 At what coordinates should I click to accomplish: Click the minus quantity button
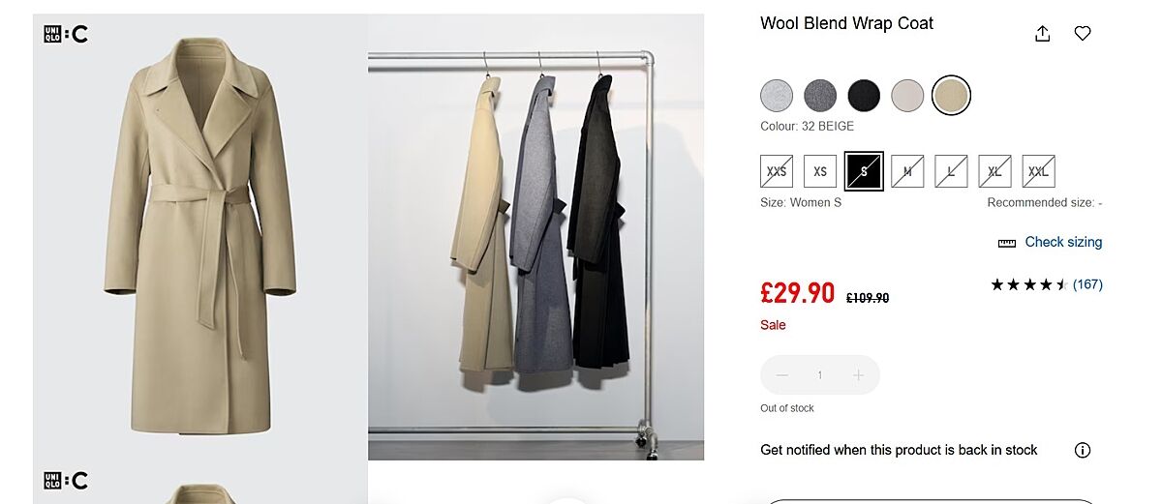[x=782, y=375]
